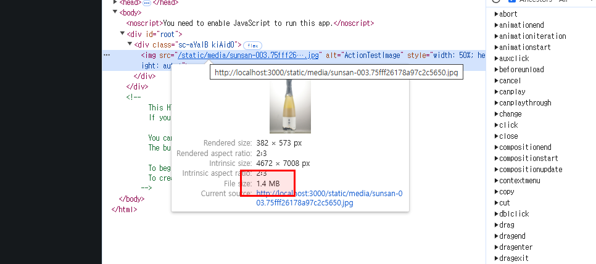
Task: Expand the change event listener
Action: coord(497,114)
